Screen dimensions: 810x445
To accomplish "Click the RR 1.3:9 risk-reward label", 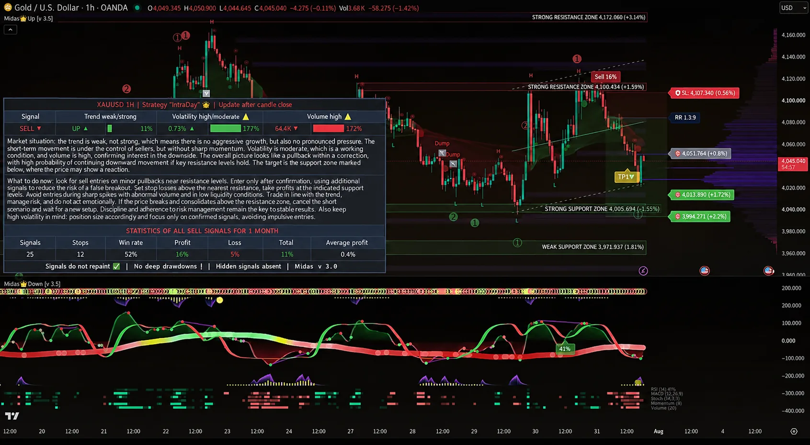I will tap(685, 118).
